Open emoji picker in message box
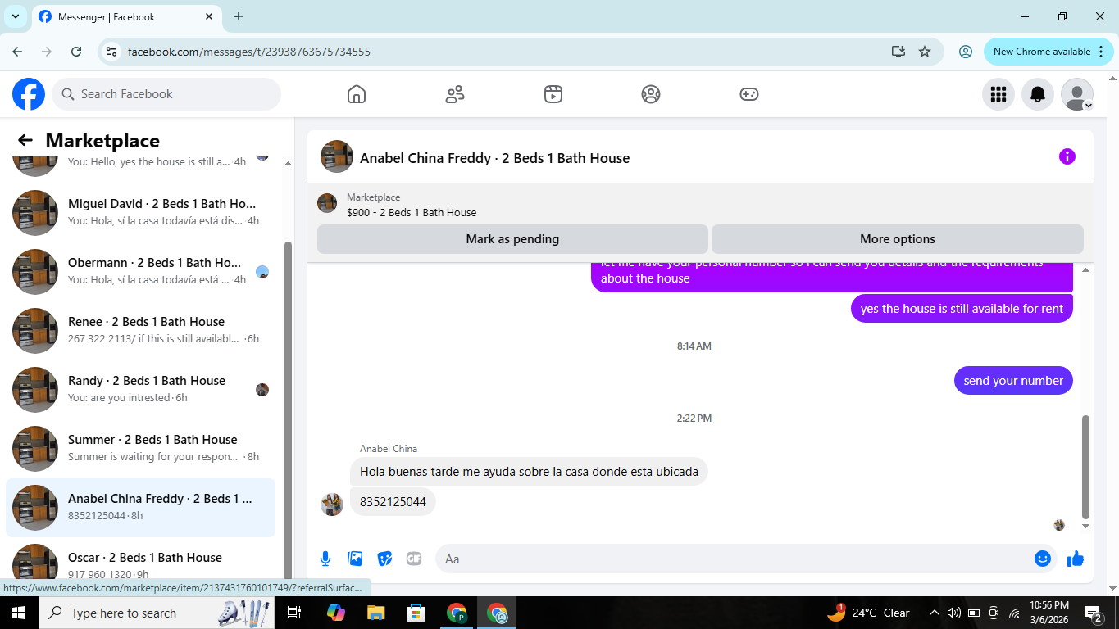Screen dimensions: 1119x629 (x=1043, y=559)
